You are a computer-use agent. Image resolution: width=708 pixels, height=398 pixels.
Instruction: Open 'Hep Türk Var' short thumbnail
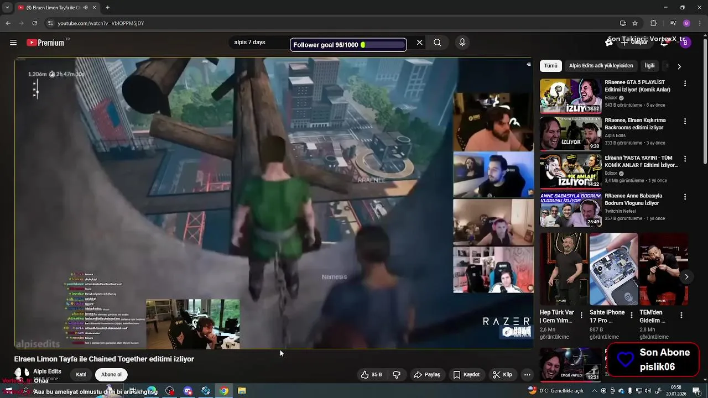tap(564, 269)
